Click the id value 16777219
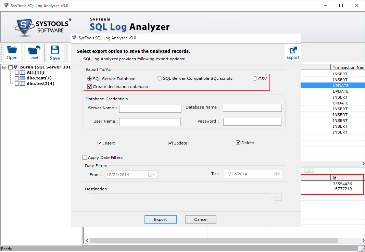This screenshot has height=252, width=365. [x=342, y=189]
